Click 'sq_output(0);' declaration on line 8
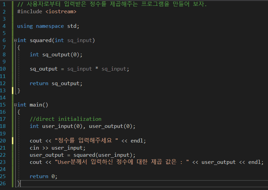Image resolution: width=268 pixels, height=190 pixels. point(62,55)
